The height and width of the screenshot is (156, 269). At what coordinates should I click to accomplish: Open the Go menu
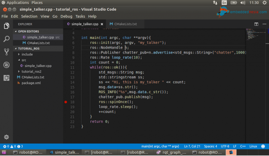pos(55,16)
